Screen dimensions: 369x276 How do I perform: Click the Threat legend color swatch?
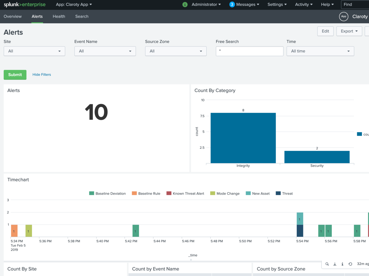point(278,194)
